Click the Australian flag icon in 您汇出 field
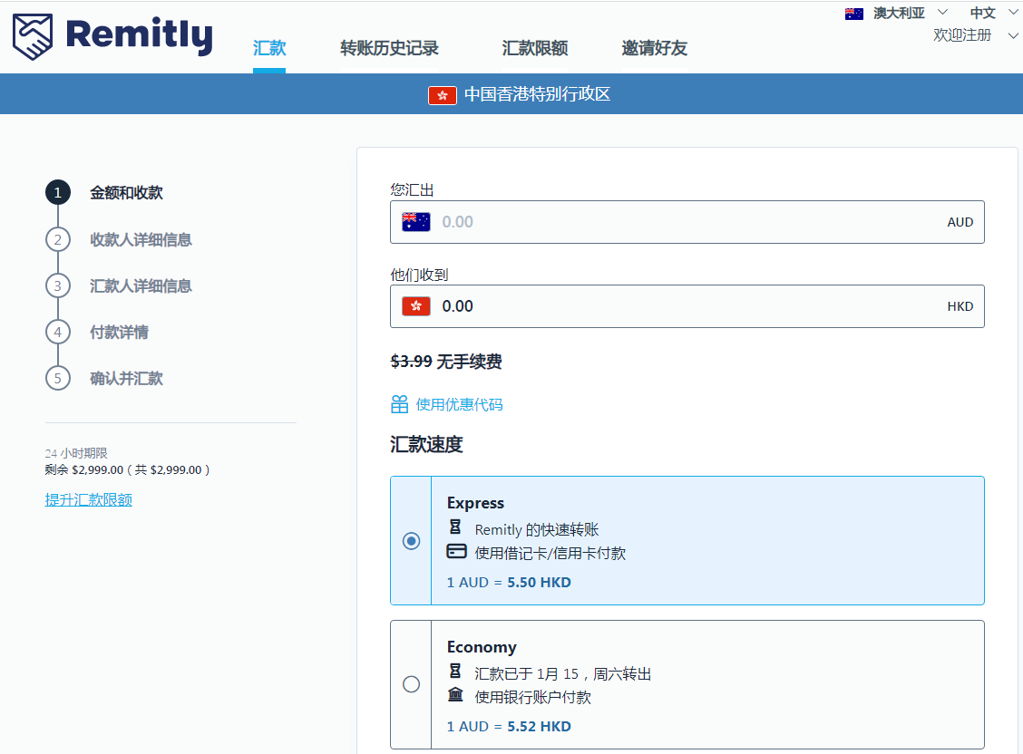The width and height of the screenshot is (1023, 754). pos(415,221)
